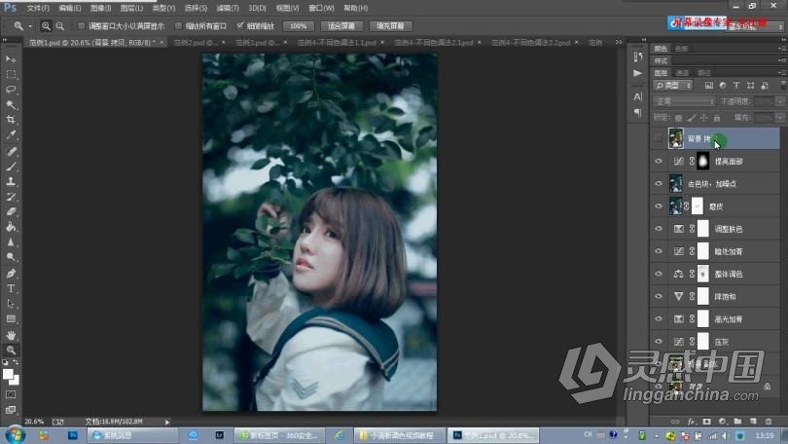Open the 编辑(E) menu

[x=70, y=8]
